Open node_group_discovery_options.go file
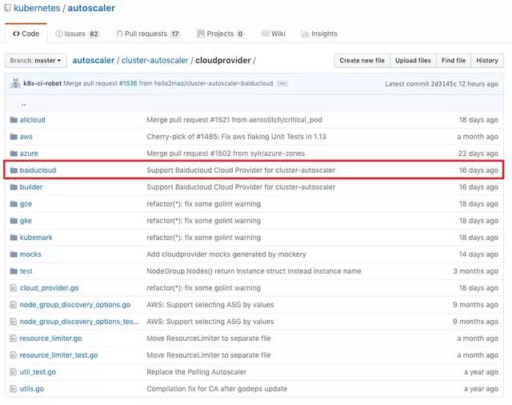The image size is (512, 405). pos(75,305)
